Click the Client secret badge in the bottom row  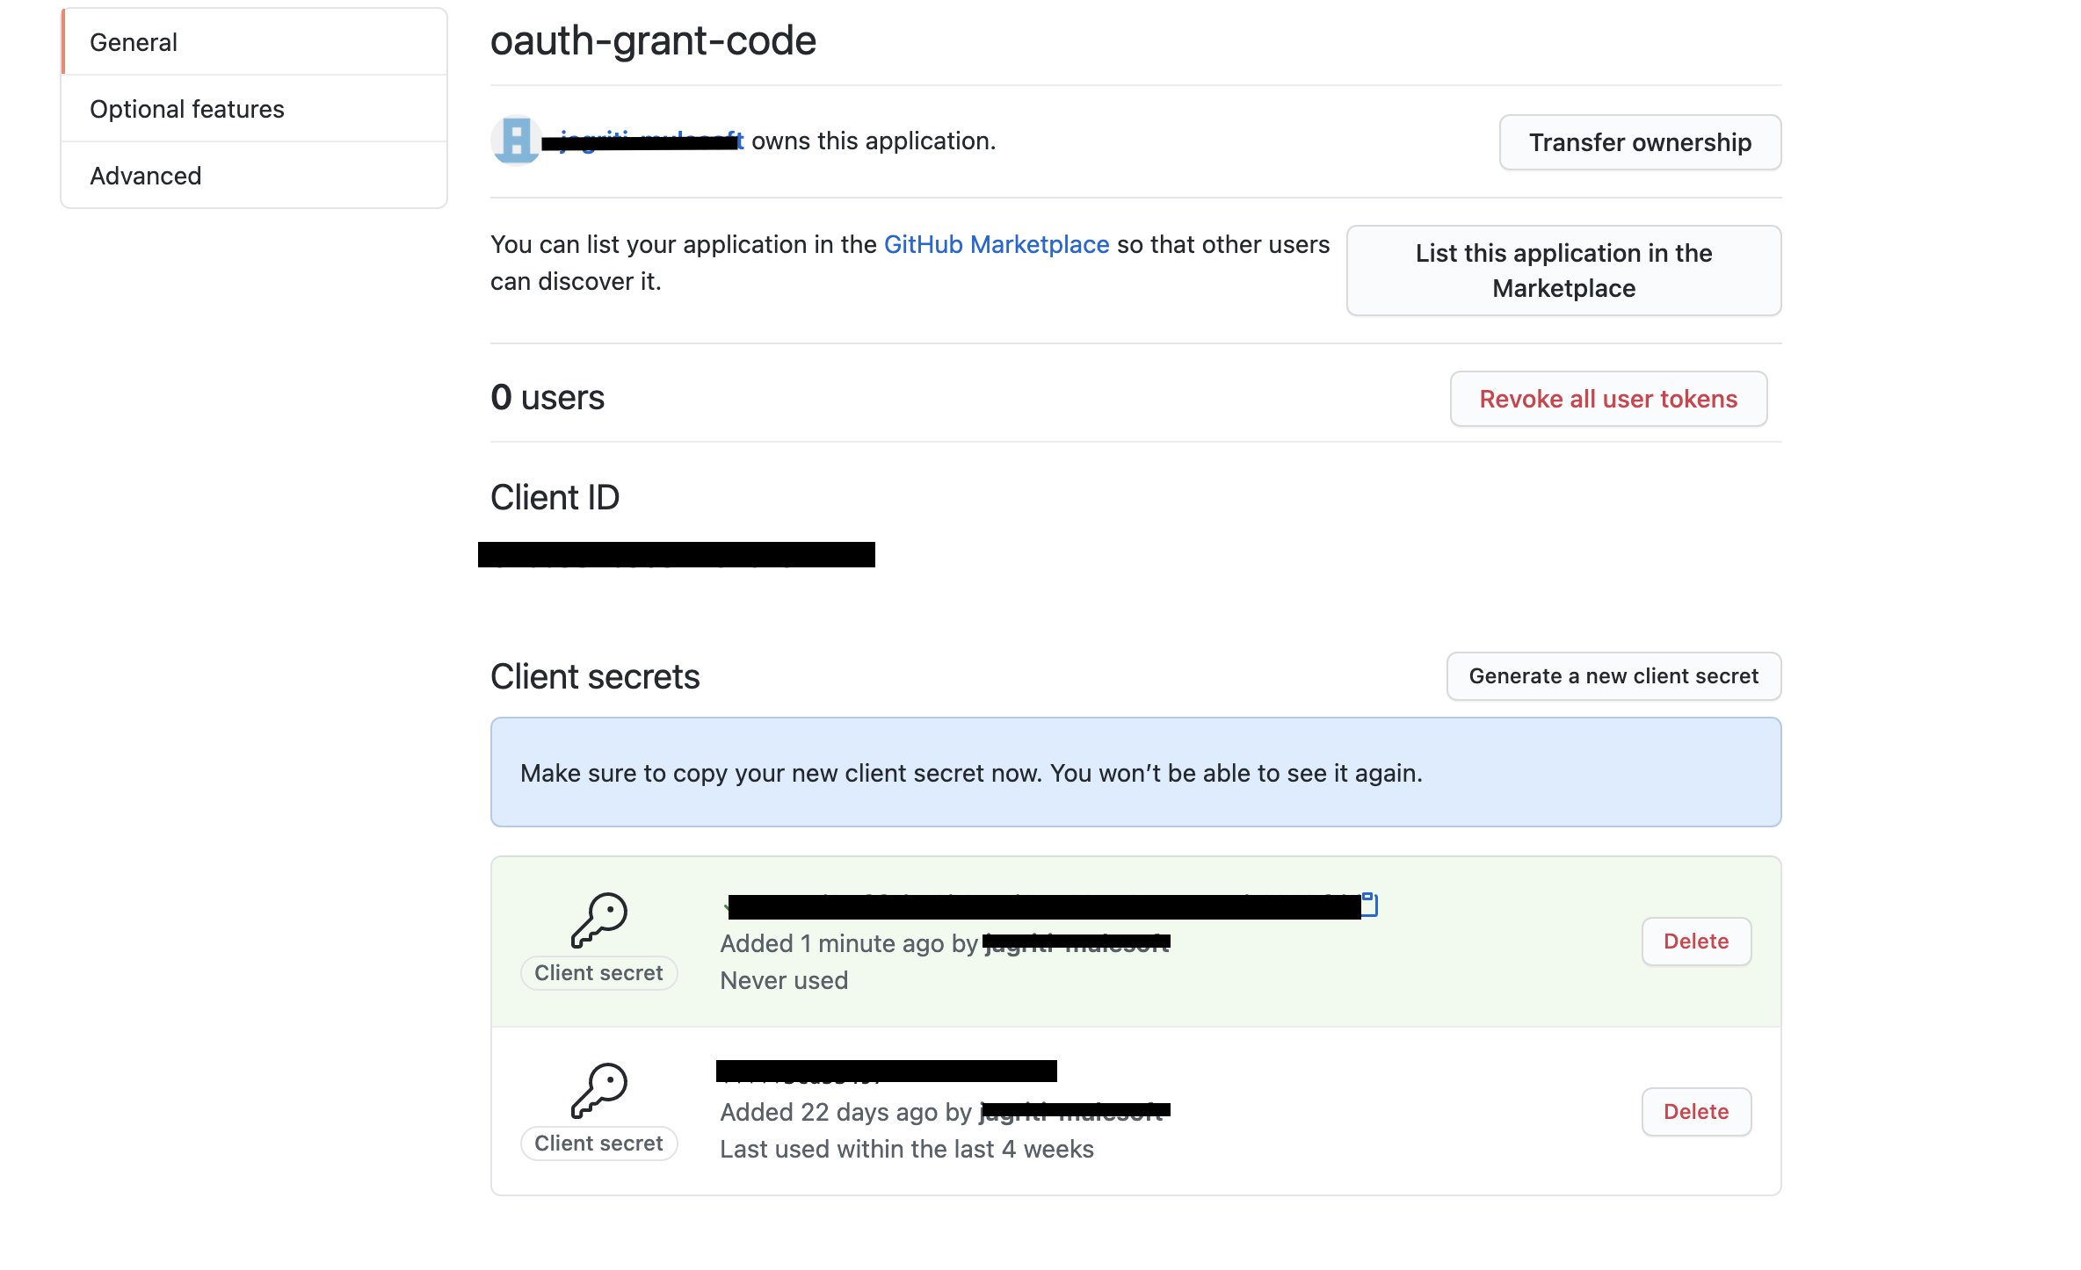[x=598, y=1144]
